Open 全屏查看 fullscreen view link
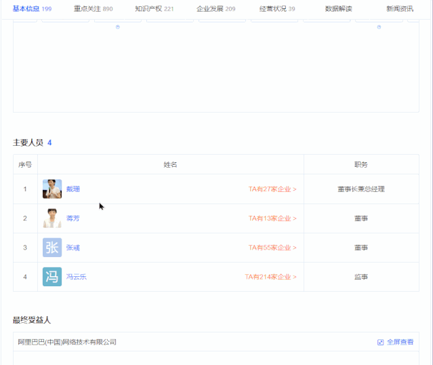Viewport: 433px width, 365px height. tap(400, 343)
